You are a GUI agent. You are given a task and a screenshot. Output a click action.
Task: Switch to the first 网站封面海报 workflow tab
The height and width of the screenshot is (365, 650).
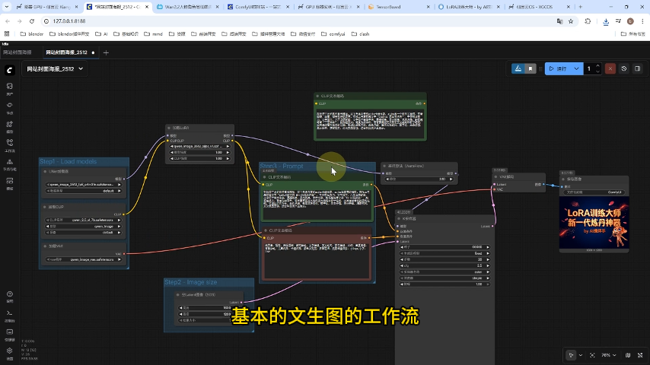18,52
